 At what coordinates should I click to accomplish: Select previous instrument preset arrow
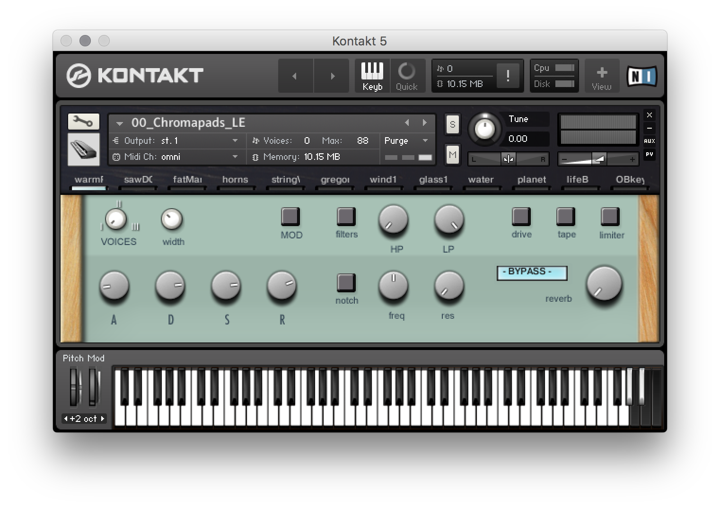pyautogui.click(x=407, y=123)
